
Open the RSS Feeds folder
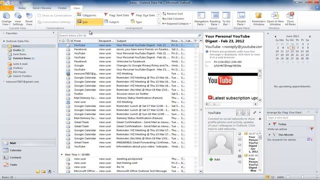click(19, 72)
